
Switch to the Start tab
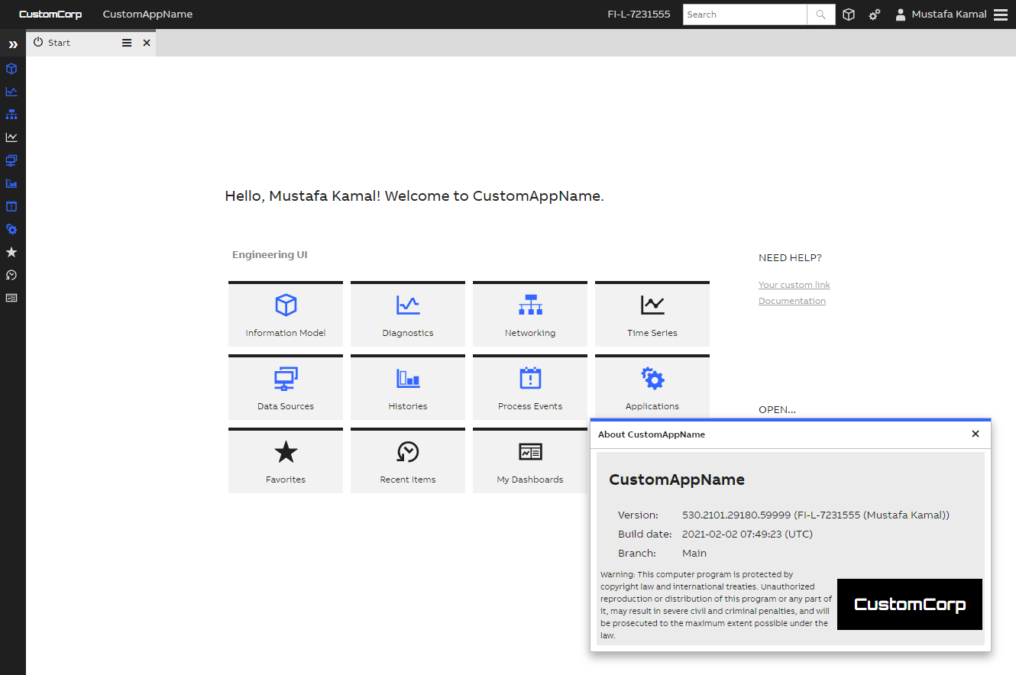point(61,43)
